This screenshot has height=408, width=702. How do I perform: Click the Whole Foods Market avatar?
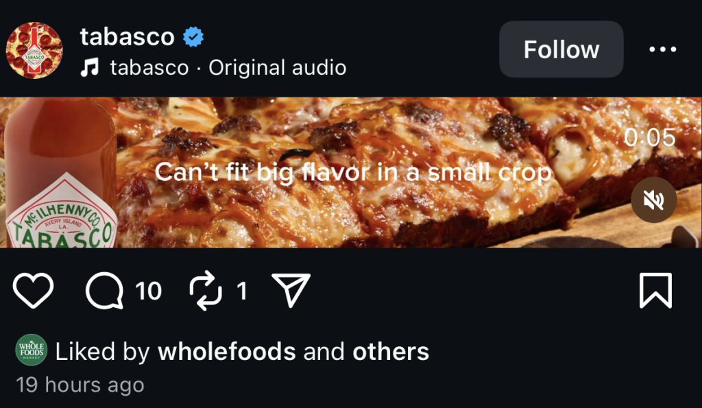coord(31,350)
